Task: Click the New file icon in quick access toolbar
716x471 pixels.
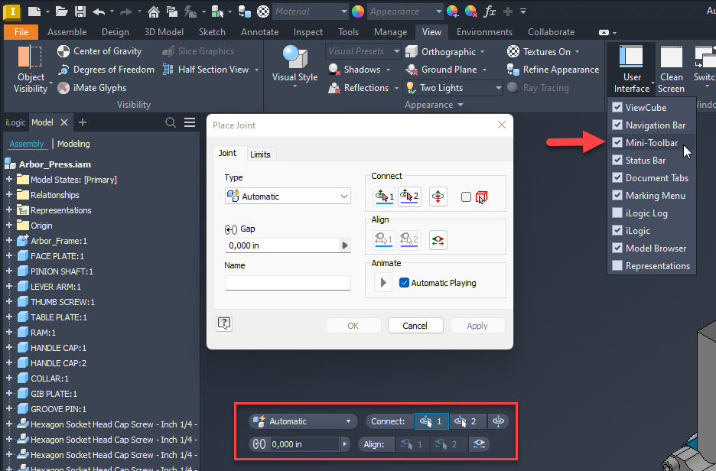Action: (34, 11)
